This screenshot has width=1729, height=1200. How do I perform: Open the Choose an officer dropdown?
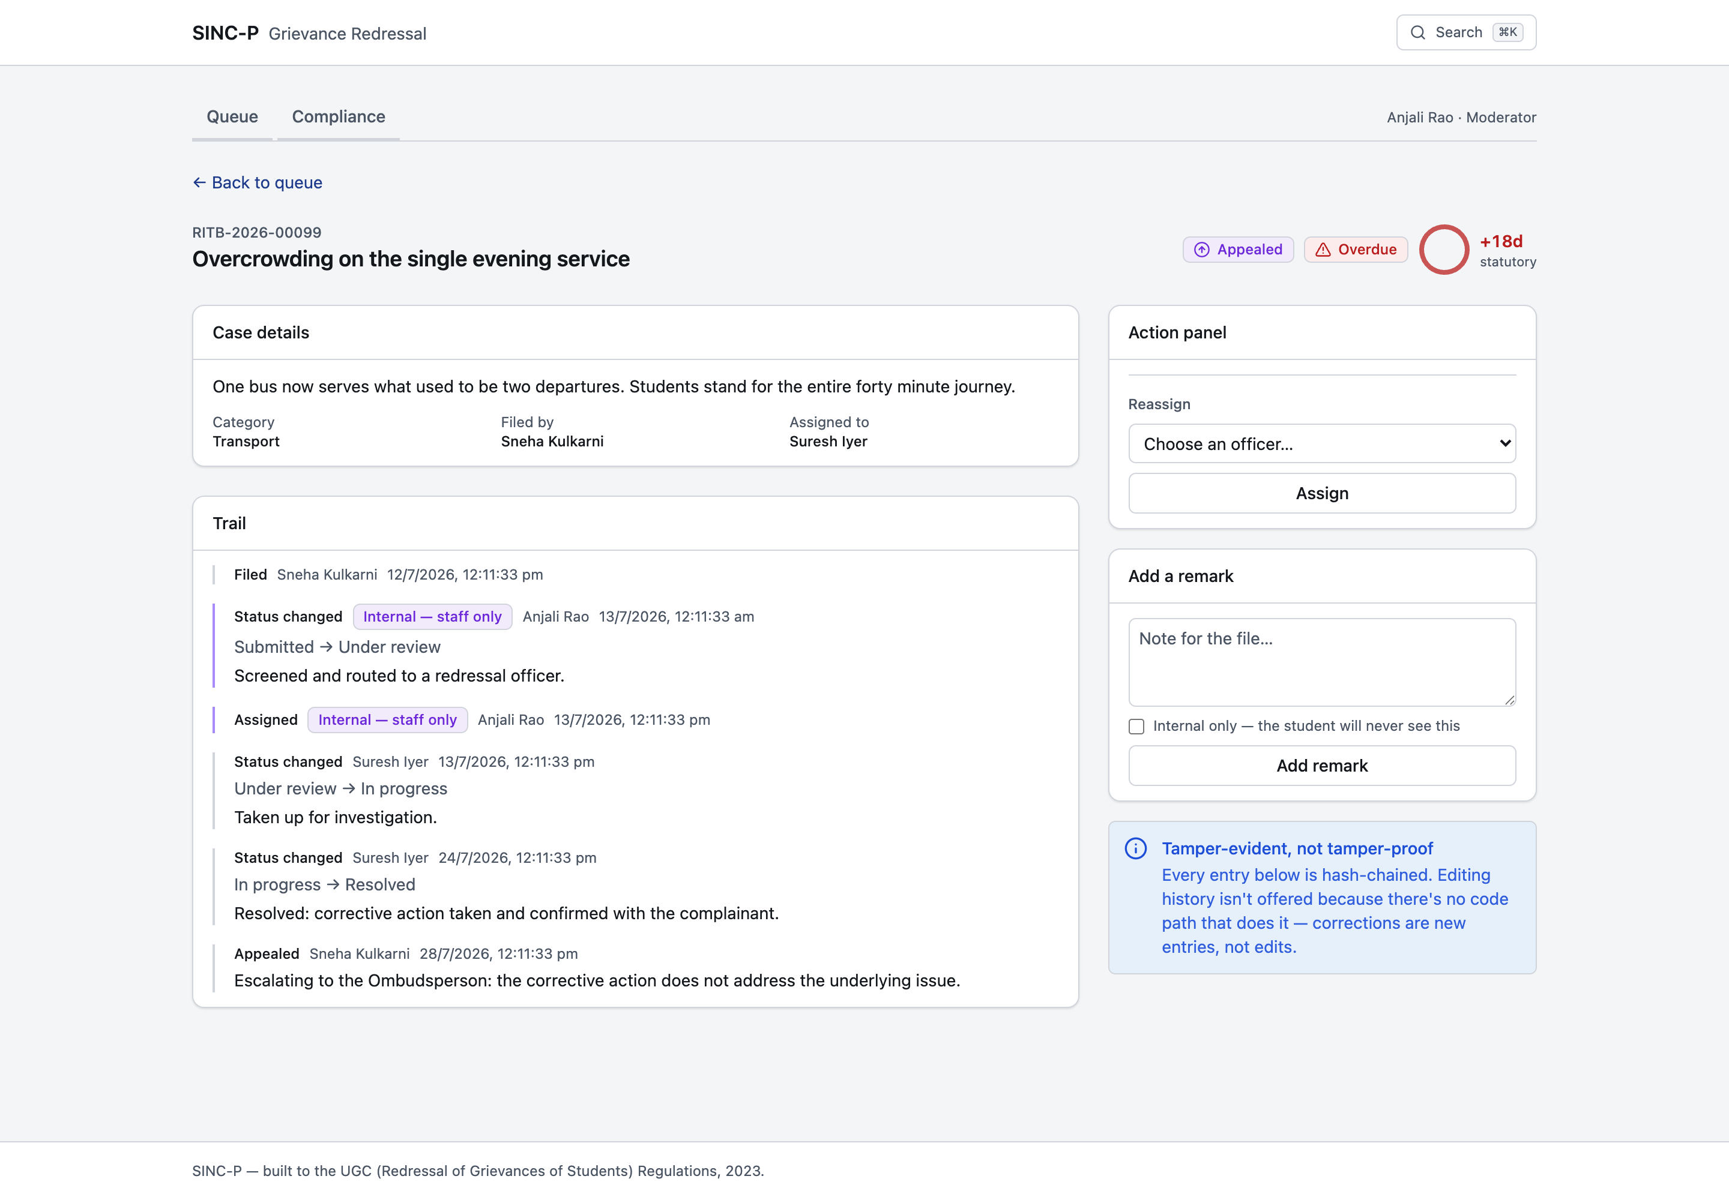click(1322, 443)
